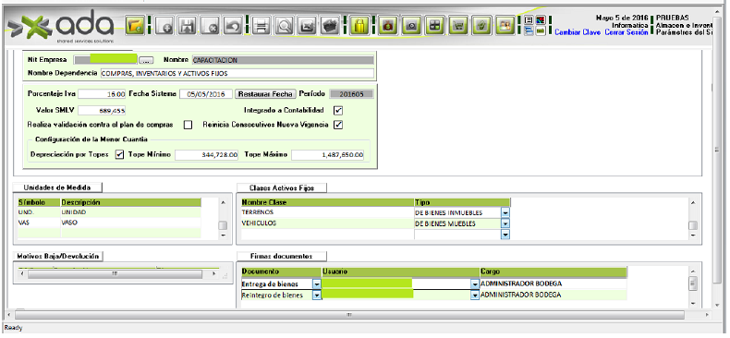The height and width of the screenshot is (338, 730).
Task: Expand the Entrega de bienes document dropdown
Action: pyautogui.click(x=317, y=284)
